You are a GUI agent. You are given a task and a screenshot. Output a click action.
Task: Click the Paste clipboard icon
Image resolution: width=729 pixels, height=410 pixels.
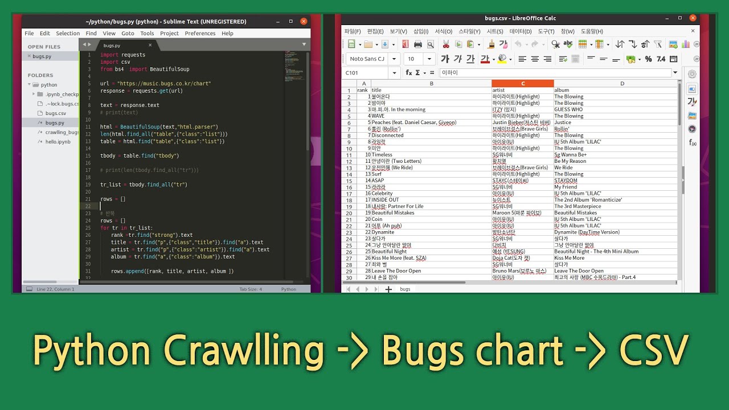pyautogui.click(x=470, y=44)
